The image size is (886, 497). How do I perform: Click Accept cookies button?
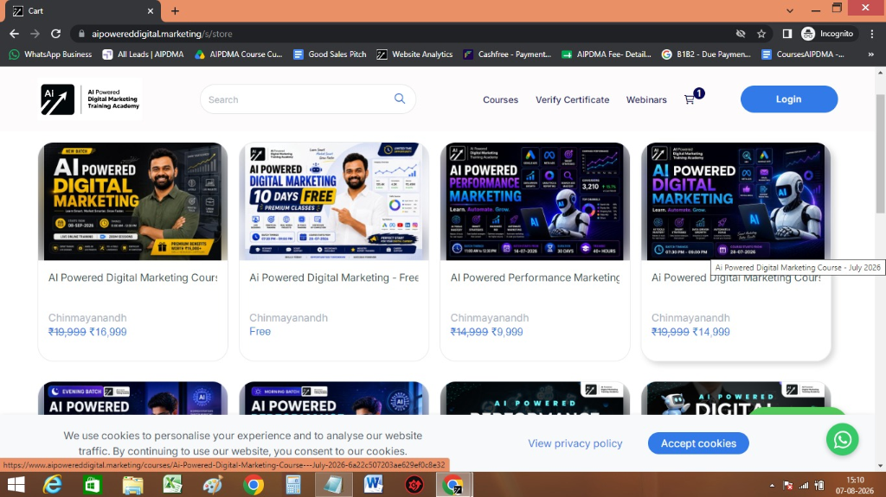[698, 443]
